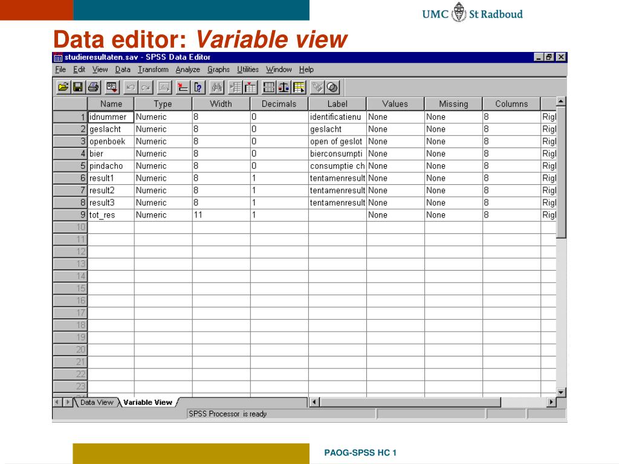Click the vertical scrollbar down arrow
The image size is (619, 464).
561,392
